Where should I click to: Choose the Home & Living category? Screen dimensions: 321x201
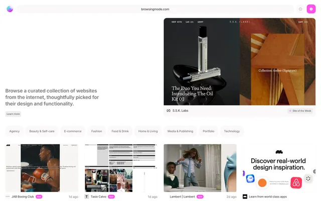148,131
